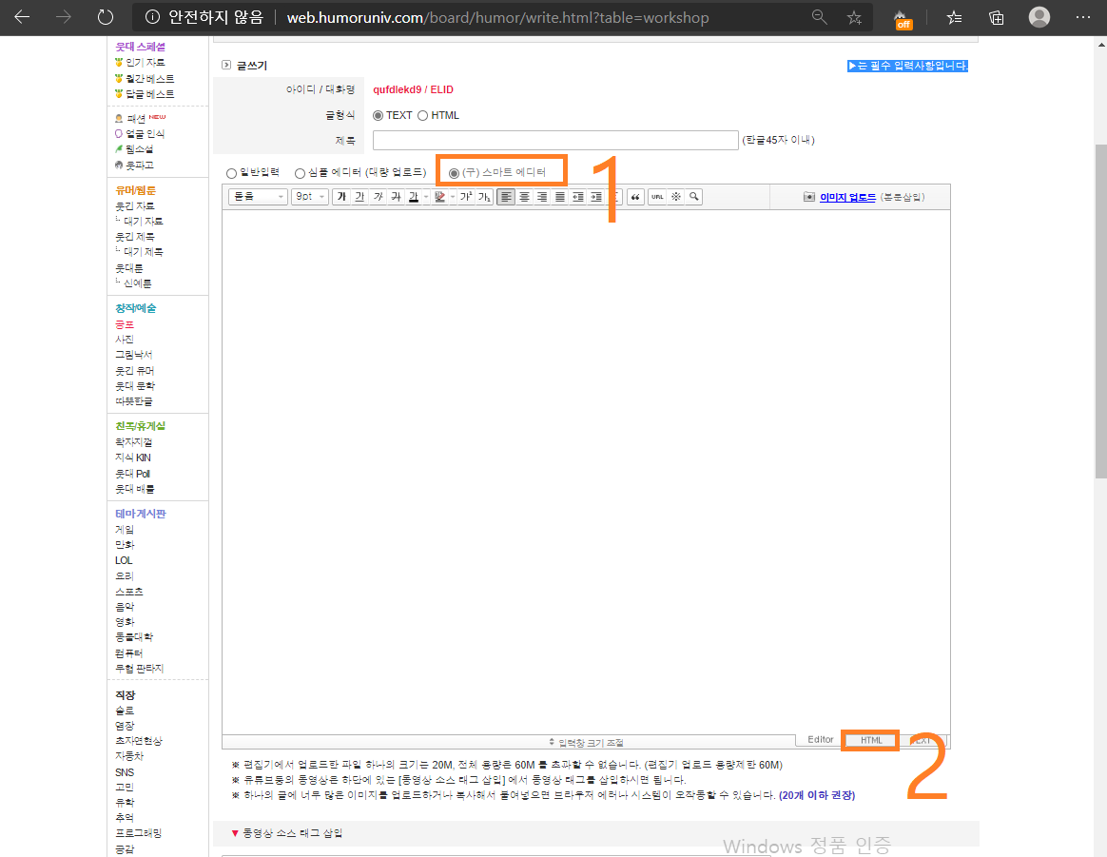Image resolution: width=1107 pixels, height=857 pixels.
Task: Switch to the Editor tab at bottom
Action: coord(820,740)
